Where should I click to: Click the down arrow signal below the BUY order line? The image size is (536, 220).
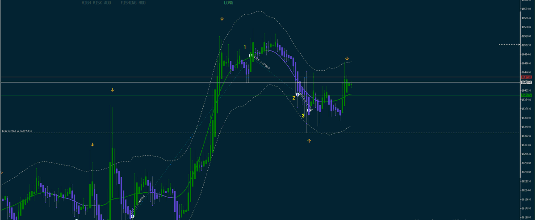(x=92, y=144)
